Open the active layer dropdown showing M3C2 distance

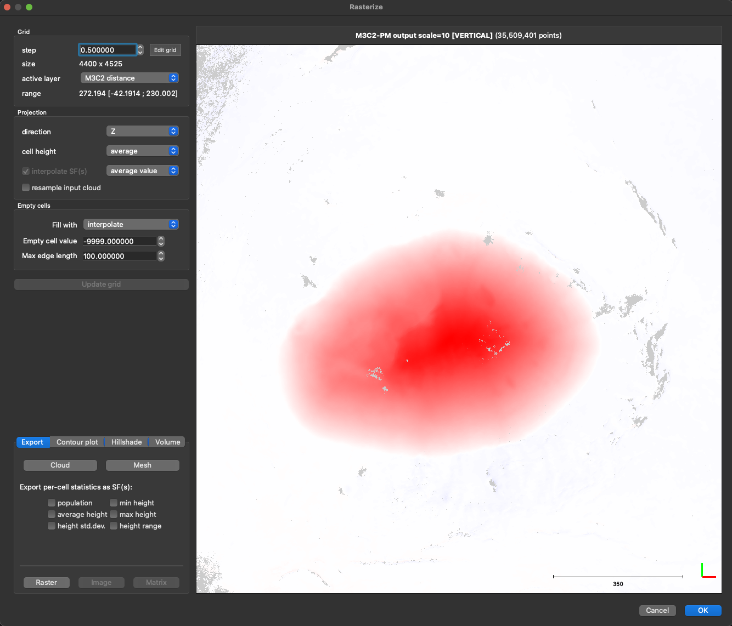click(x=129, y=78)
